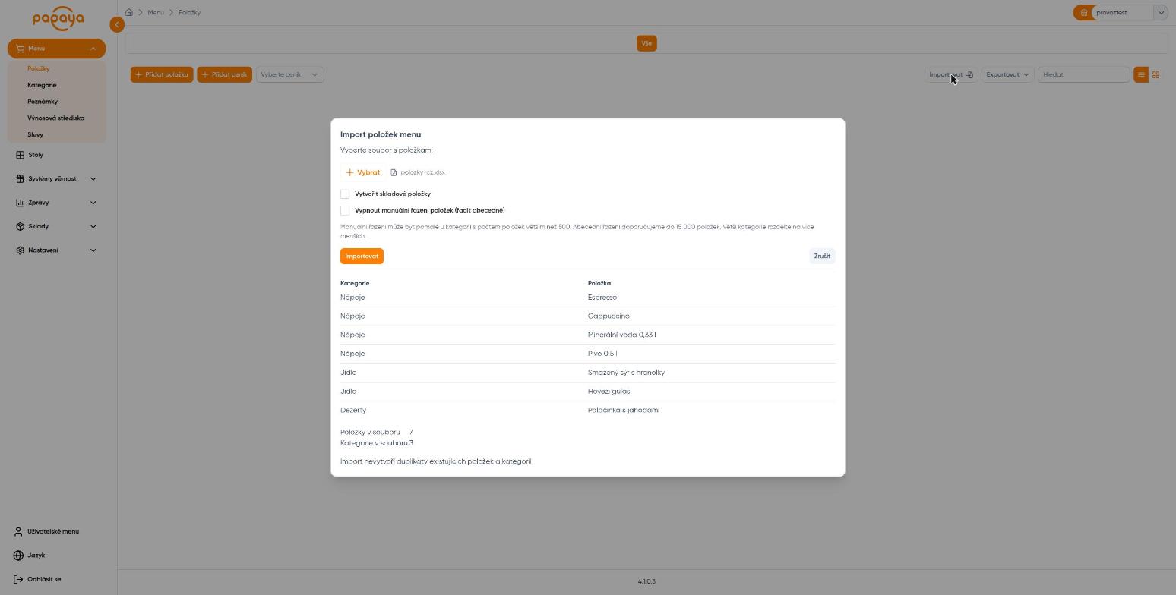Viewport: 1176px width, 595px height.
Task: Cancel the import with Zrušit
Action: 822,257
